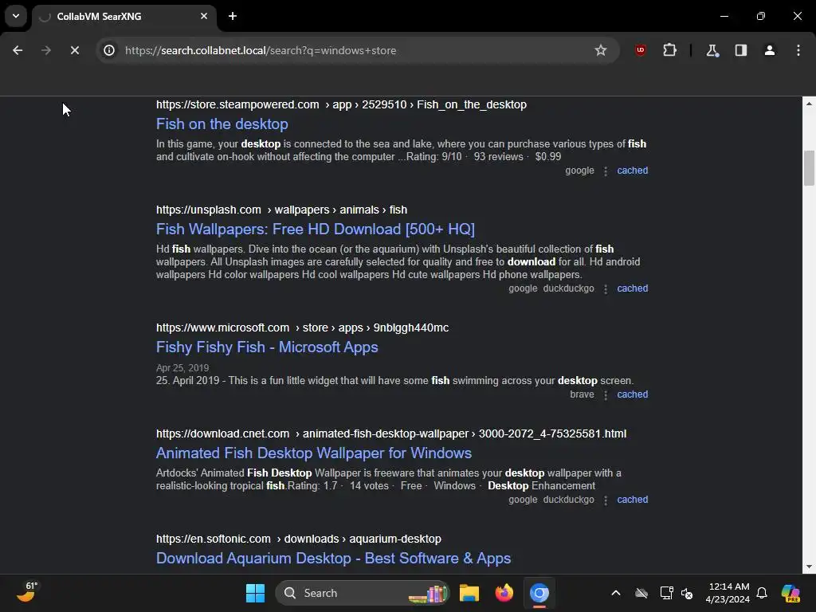Open the Extensions puzzle icon
This screenshot has width=816, height=612.
[x=669, y=50]
